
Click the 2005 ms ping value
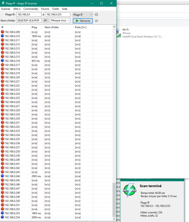pyautogui.click(x=36, y=176)
